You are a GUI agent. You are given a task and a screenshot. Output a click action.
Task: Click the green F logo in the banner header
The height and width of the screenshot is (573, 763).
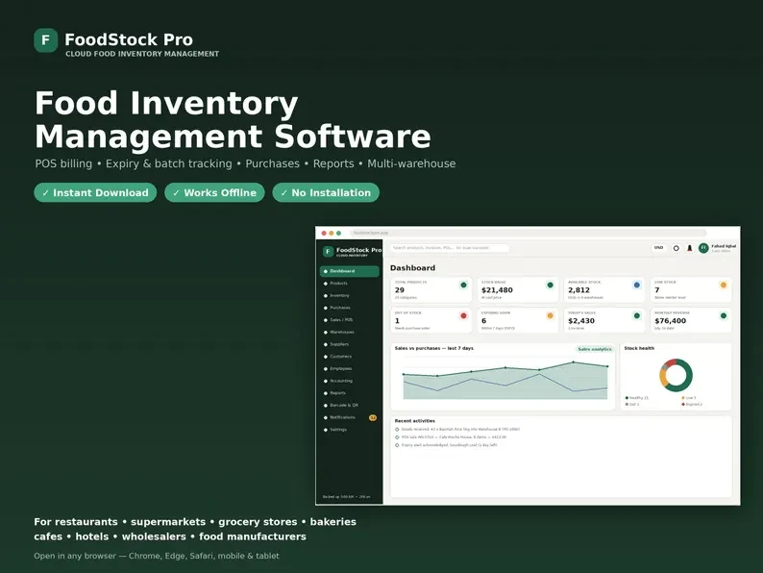(46, 40)
